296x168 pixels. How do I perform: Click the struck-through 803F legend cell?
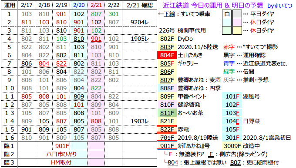coord(167,47)
